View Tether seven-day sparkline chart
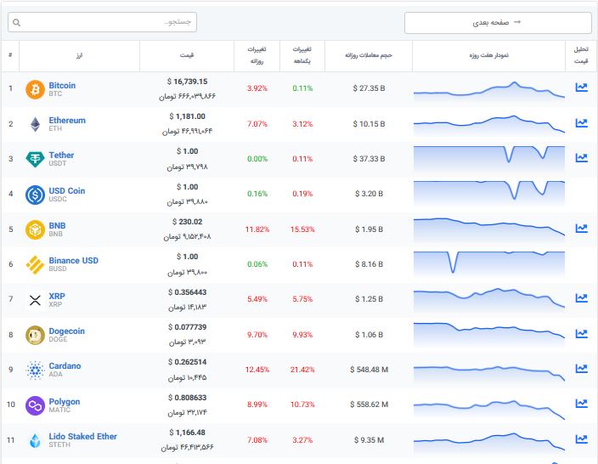 click(x=489, y=160)
